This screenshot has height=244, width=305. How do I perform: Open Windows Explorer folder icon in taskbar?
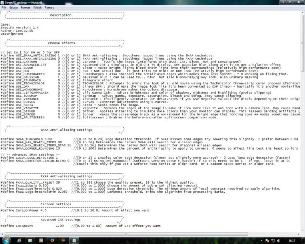[30, 240]
